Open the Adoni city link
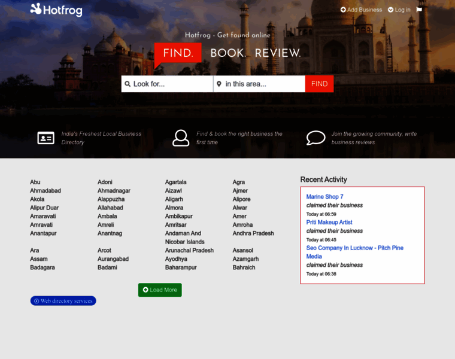The height and width of the screenshot is (359, 455). click(105, 182)
